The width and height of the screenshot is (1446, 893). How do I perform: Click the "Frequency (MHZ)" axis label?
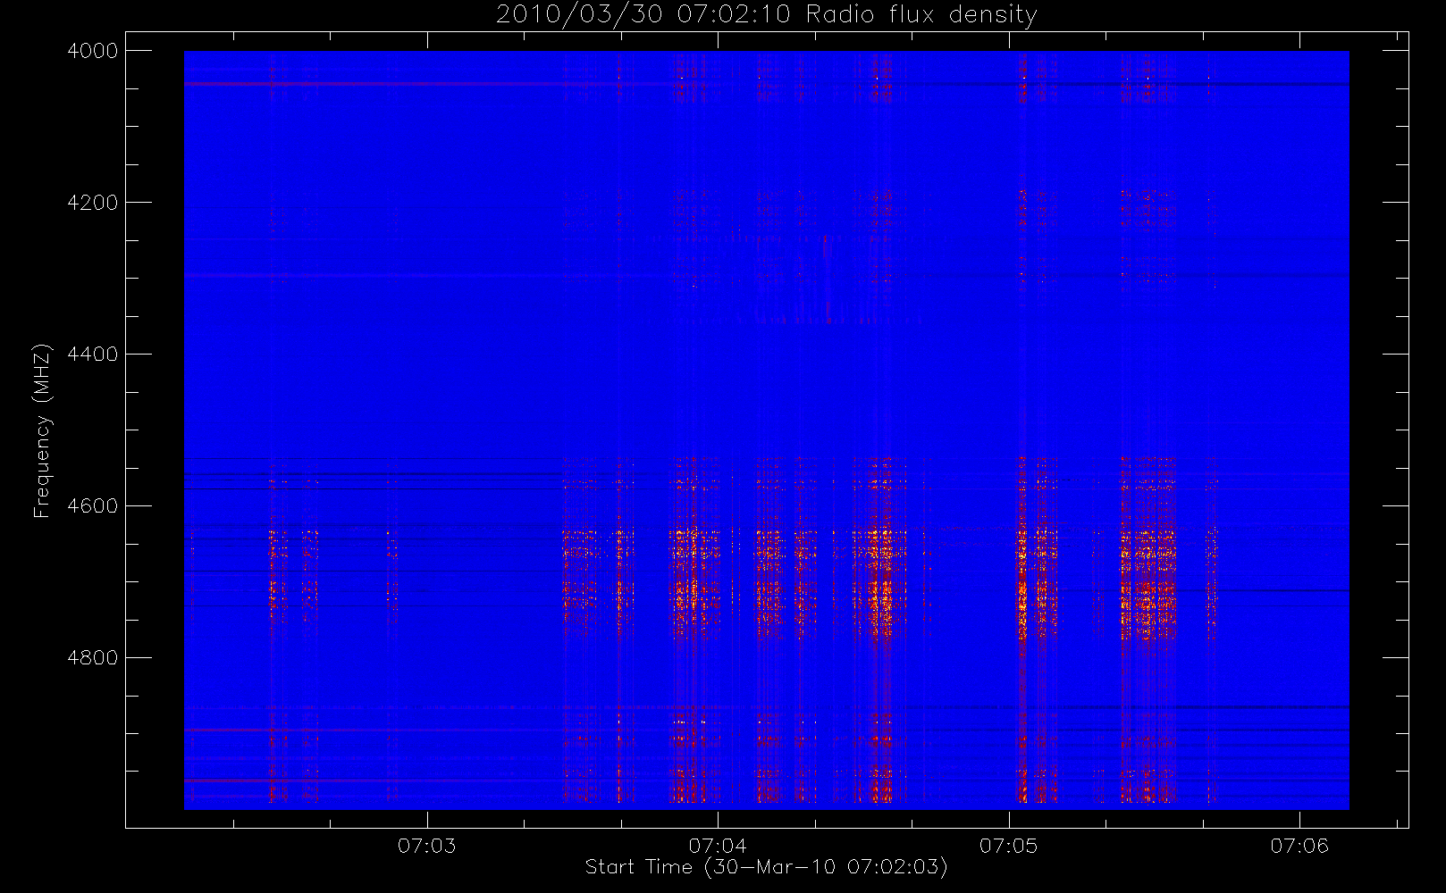pyautogui.click(x=42, y=431)
